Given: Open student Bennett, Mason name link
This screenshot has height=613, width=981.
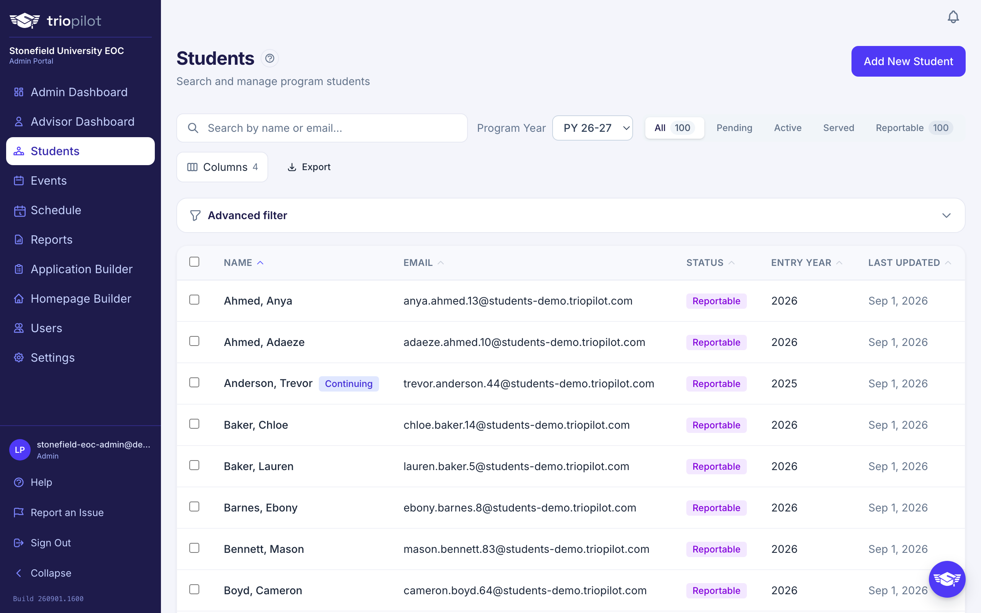Looking at the screenshot, I should (x=264, y=549).
